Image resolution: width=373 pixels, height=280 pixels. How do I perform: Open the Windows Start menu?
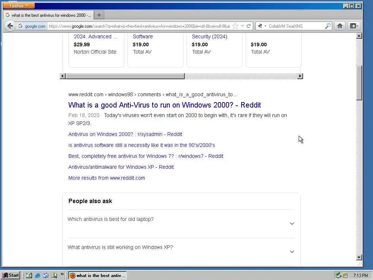point(11,275)
